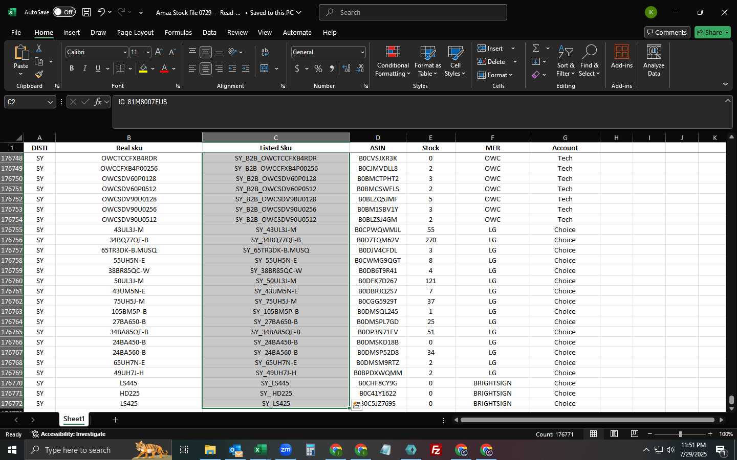Switch to Page Break Preview in status bar

634,434
